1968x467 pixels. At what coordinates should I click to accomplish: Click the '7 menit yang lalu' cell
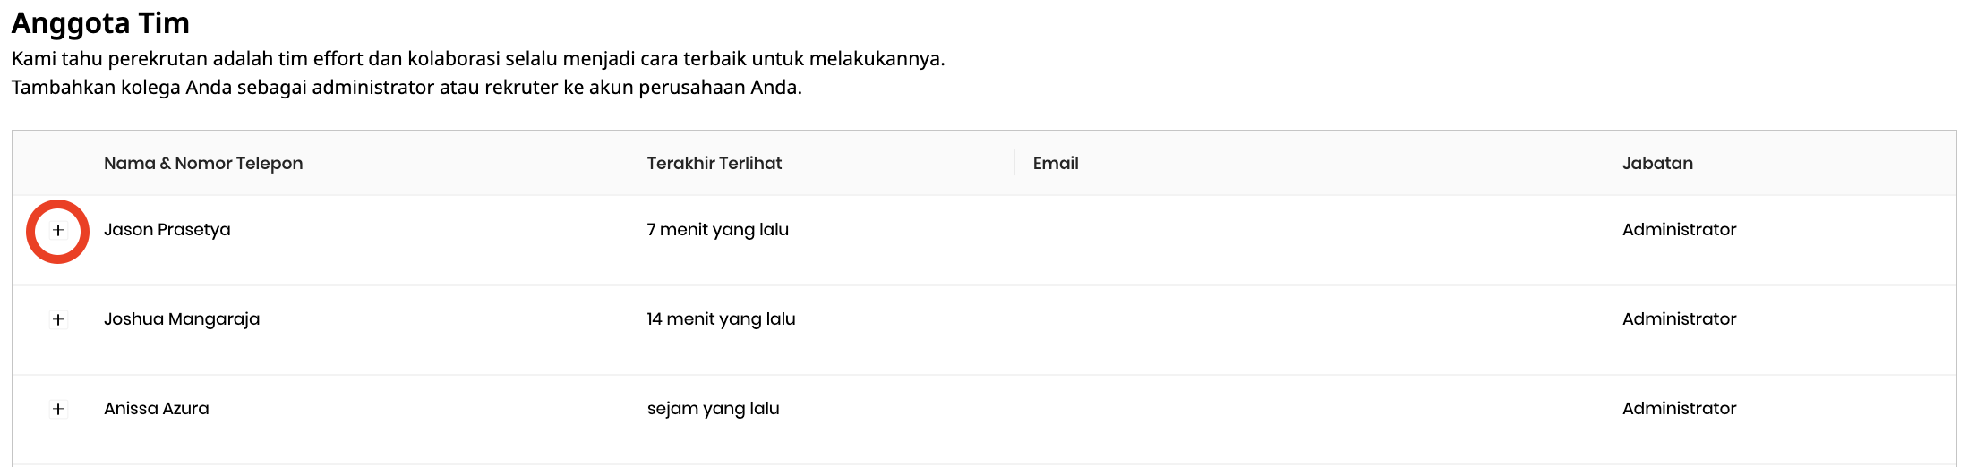point(717,230)
